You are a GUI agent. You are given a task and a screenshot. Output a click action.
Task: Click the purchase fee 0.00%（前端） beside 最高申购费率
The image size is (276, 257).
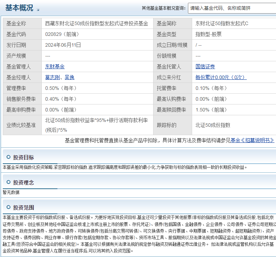tap(61, 110)
